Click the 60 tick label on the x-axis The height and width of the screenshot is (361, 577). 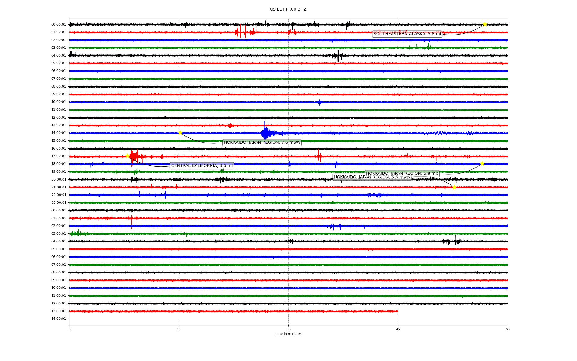pos(507,329)
